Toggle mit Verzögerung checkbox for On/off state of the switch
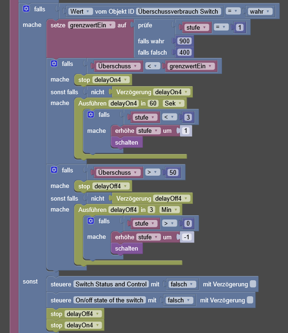The height and width of the screenshot is (333, 288). (250, 300)
